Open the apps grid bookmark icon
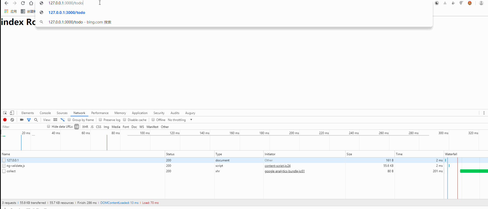Viewport: 488px width, 209px height. pos(6,11)
